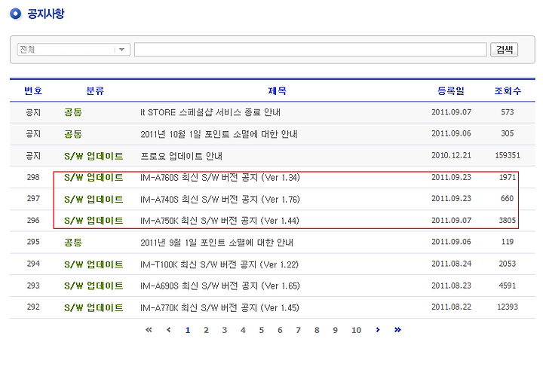Viewport: 543px width, 391px height.
Task: Click the 등록일 column header
Action: coord(451,90)
